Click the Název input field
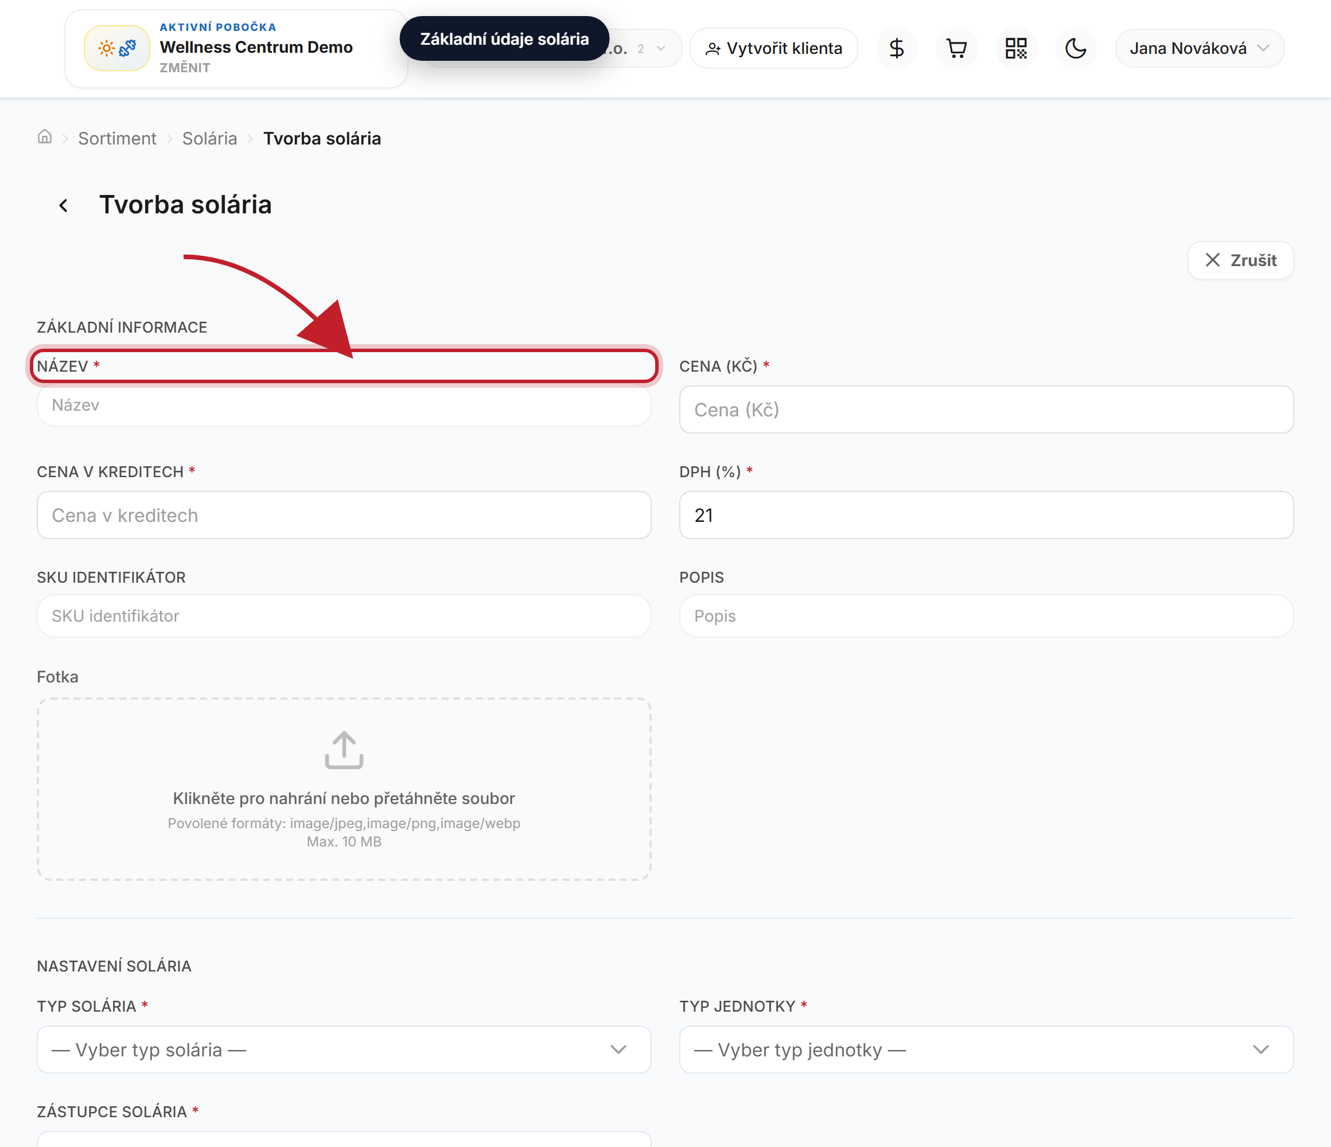 tap(344, 405)
